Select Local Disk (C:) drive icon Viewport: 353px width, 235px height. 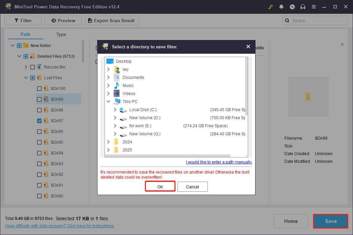123,110
